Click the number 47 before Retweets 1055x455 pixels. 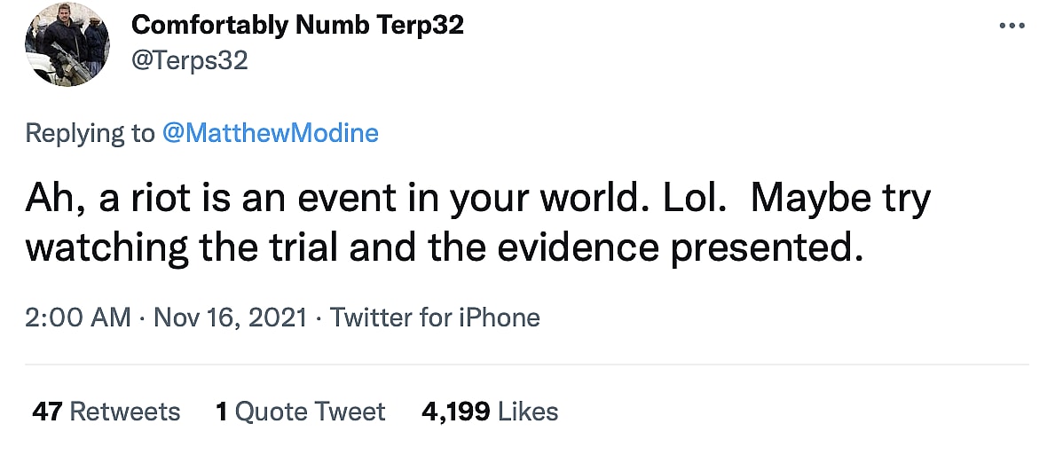[47, 412]
